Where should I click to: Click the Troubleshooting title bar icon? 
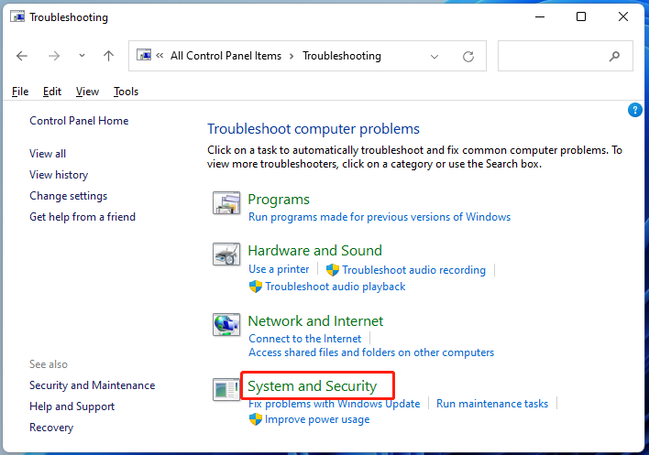(x=17, y=17)
